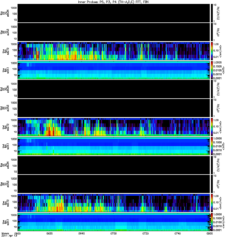Click the tha fbk edc12 spectrogram panel
This screenshot has height=242, width=227.
click(114, 51)
